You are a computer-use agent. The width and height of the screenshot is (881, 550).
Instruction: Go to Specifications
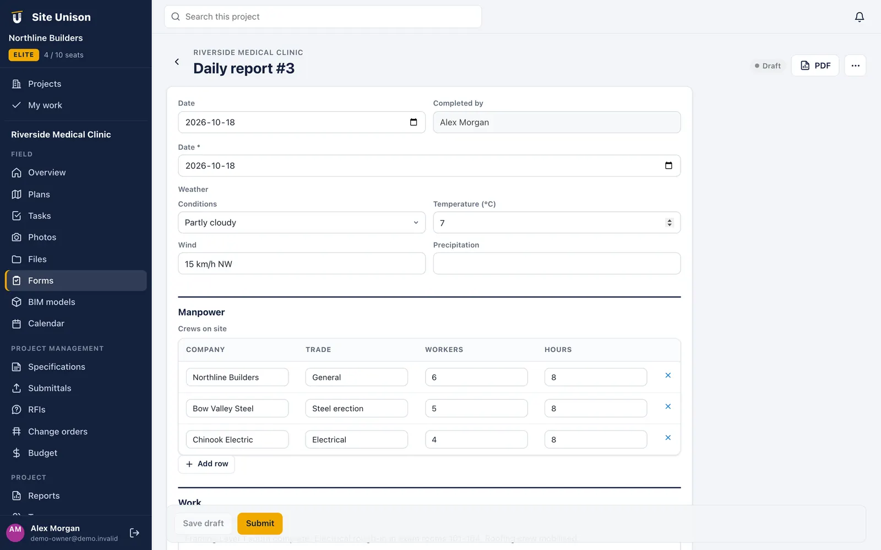75,367
